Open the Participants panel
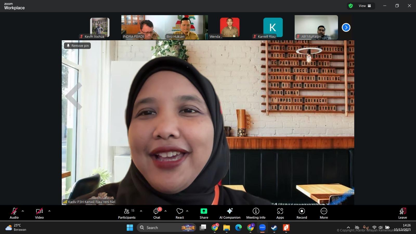This screenshot has width=416, height=234. click(x=127, y=213)
